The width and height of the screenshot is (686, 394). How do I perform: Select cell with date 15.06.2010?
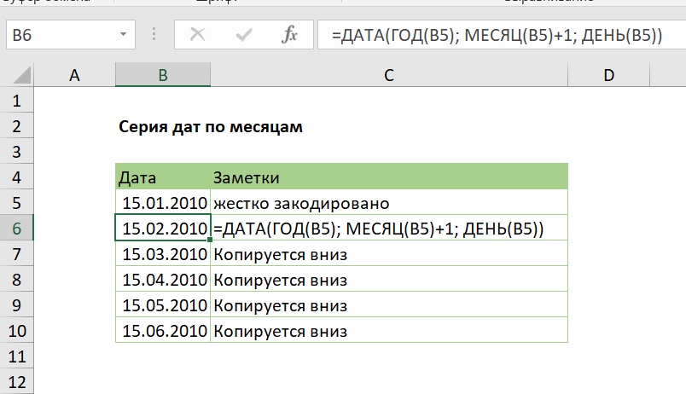click(163, 331)
